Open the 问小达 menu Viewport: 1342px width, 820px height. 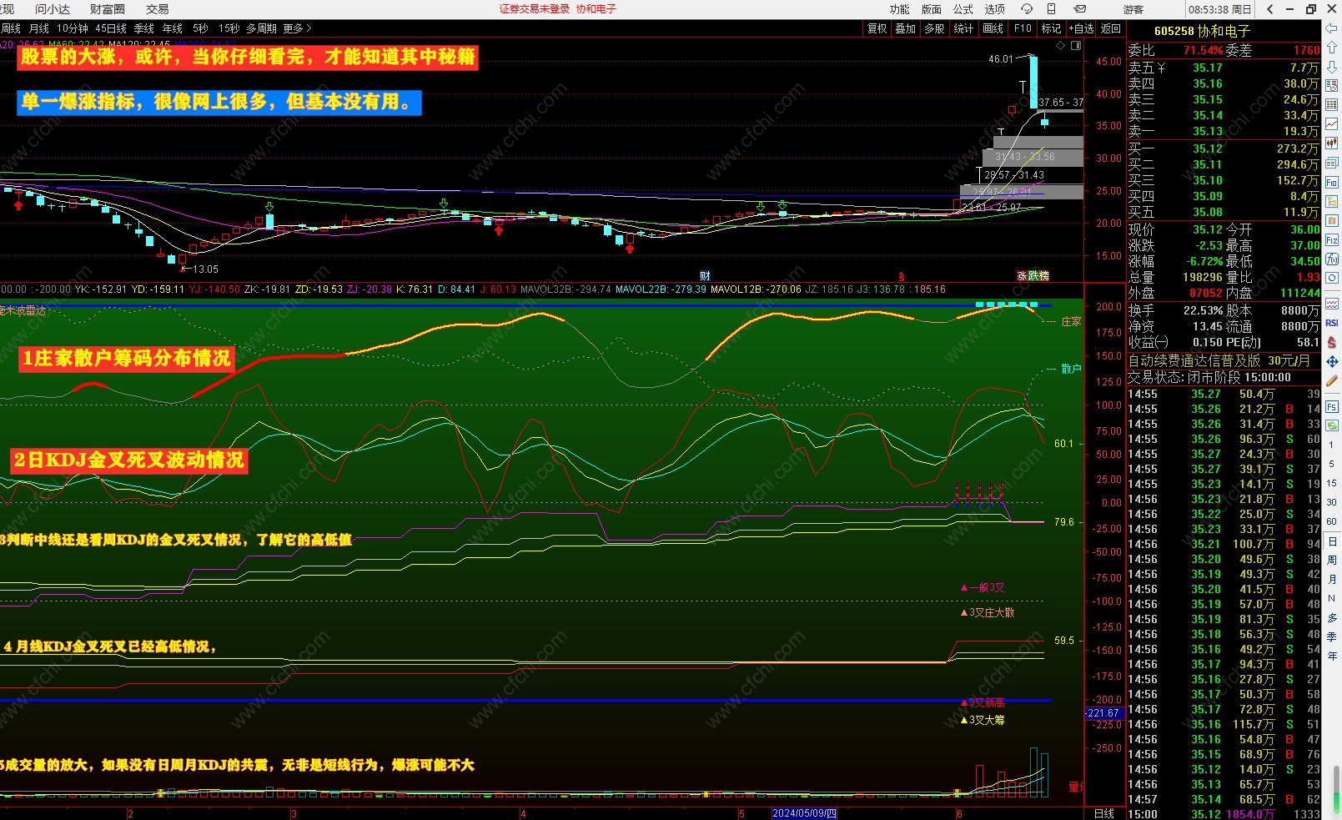tap(53, 9)
